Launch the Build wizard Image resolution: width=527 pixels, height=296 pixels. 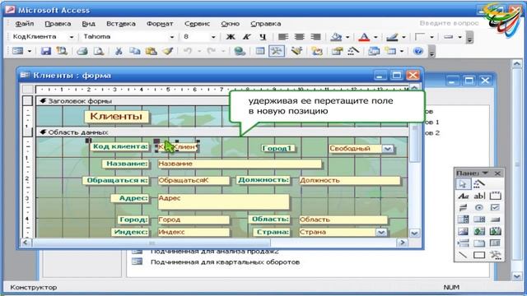[353, 51]
